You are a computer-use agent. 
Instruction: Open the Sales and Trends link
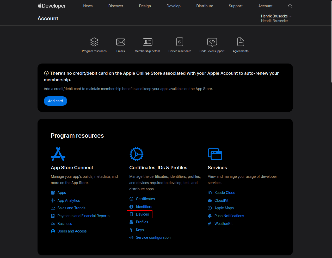click(x=71, y=208)
